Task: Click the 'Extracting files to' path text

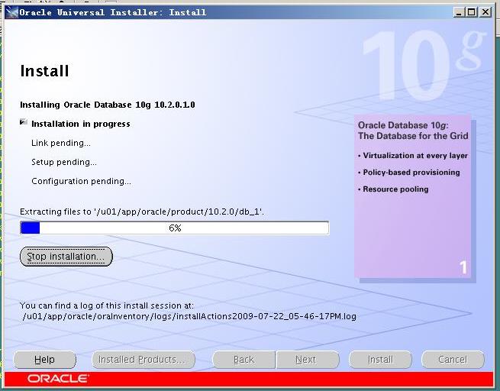Action: 142,212
